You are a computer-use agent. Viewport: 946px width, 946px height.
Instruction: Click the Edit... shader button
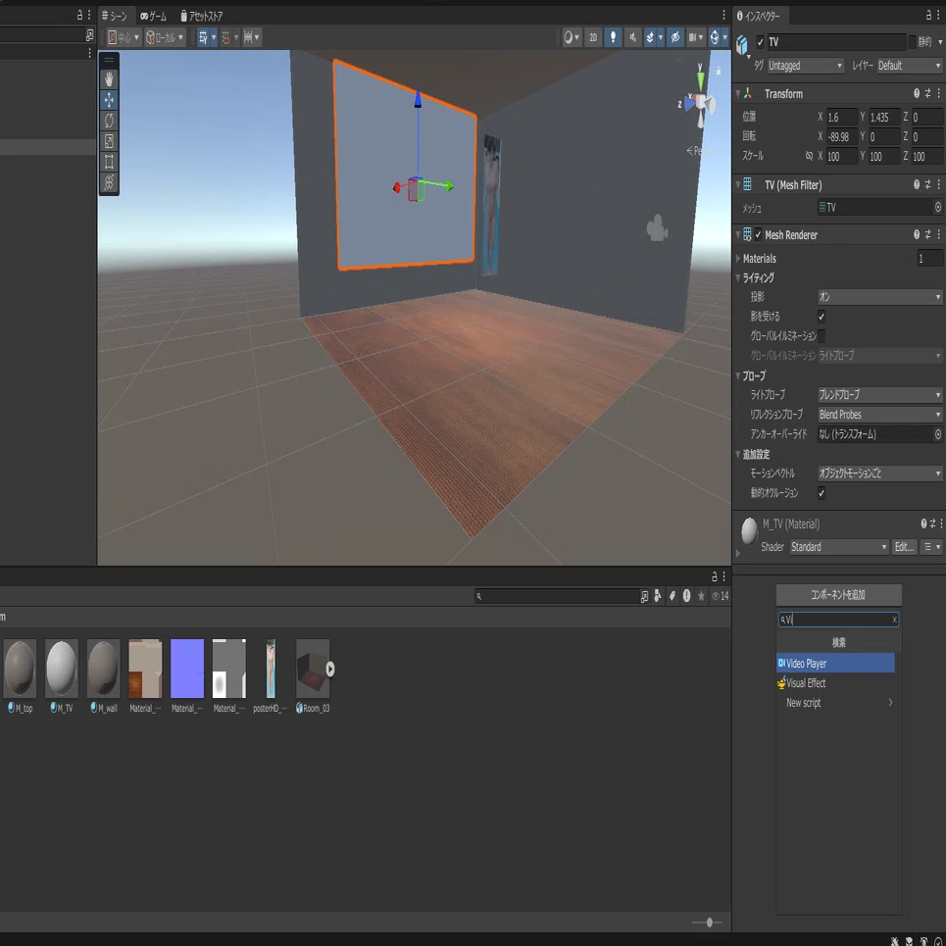tap(904, 547)
